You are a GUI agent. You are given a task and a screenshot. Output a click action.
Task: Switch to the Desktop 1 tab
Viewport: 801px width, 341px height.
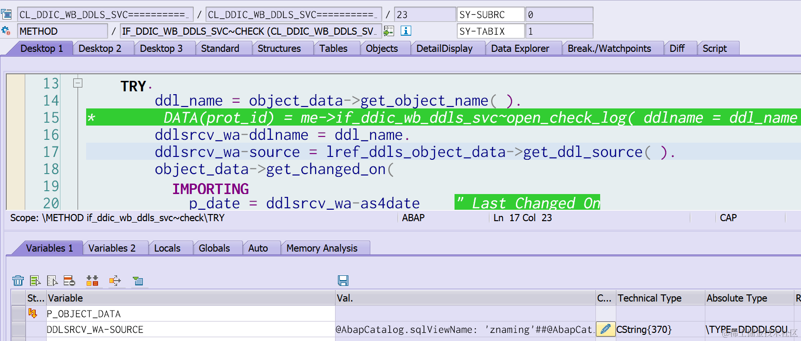tap(42, 49)
